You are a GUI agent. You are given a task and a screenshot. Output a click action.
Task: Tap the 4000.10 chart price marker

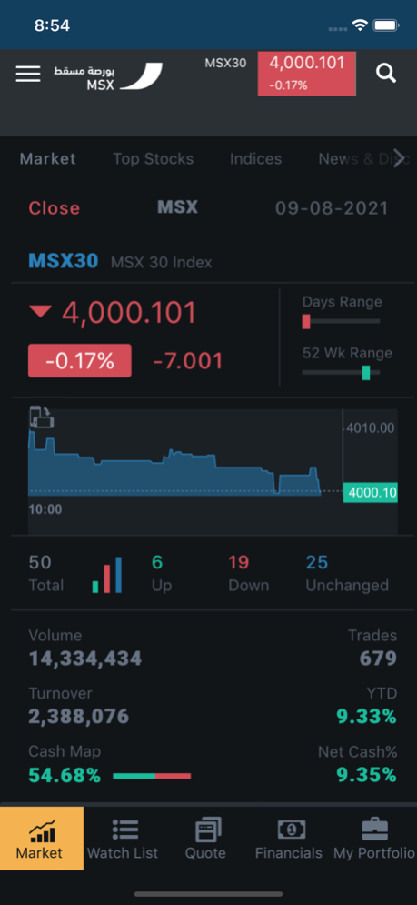(x=371, y=493)
